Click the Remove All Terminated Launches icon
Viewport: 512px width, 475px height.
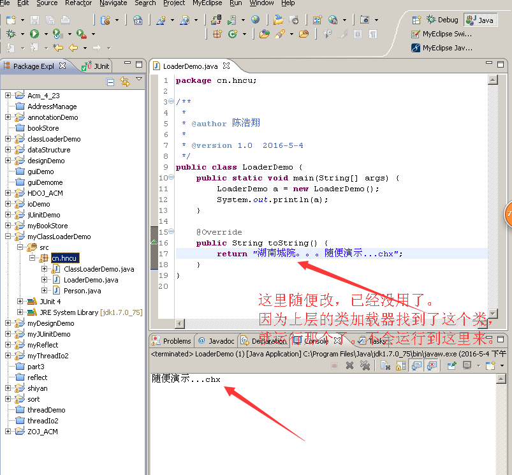[365, 365]
